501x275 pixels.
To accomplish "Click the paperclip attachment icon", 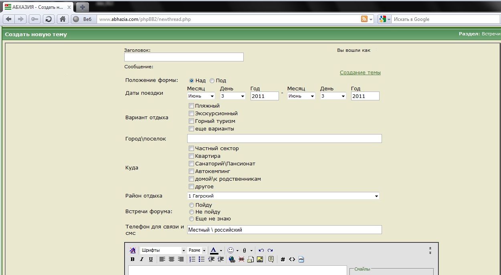I will [x=244, y=250].
